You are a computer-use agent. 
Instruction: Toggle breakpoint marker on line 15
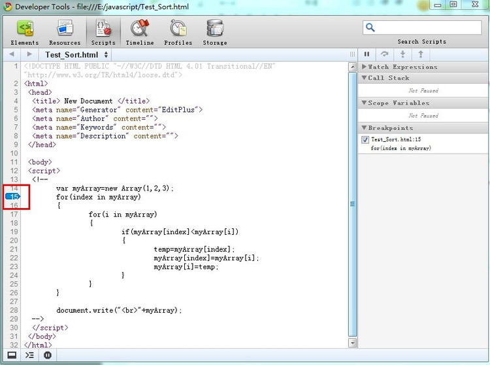coord(12,196)
